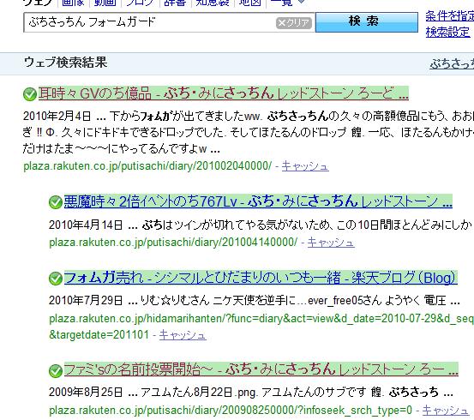Click the date text 2009年8月25日
Screen dimensions: 474x420
[x=86, y=393]
